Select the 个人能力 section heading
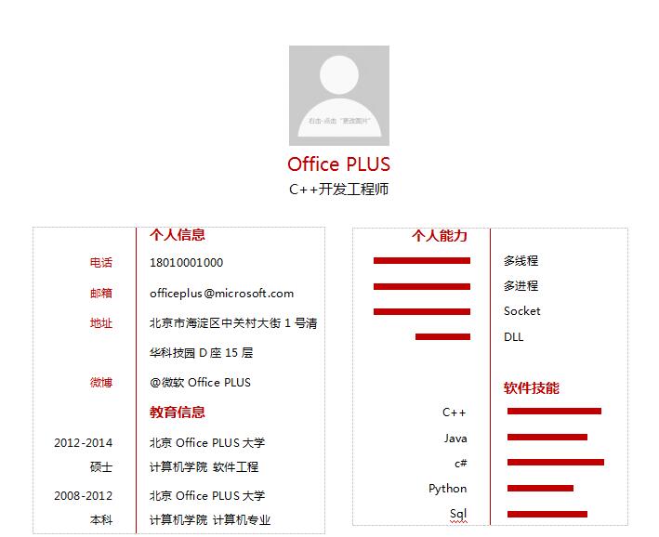Screen dimensions: 659x537 440,236
